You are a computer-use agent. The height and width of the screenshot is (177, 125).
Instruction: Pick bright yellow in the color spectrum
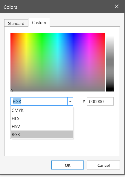tap(26, 34)
